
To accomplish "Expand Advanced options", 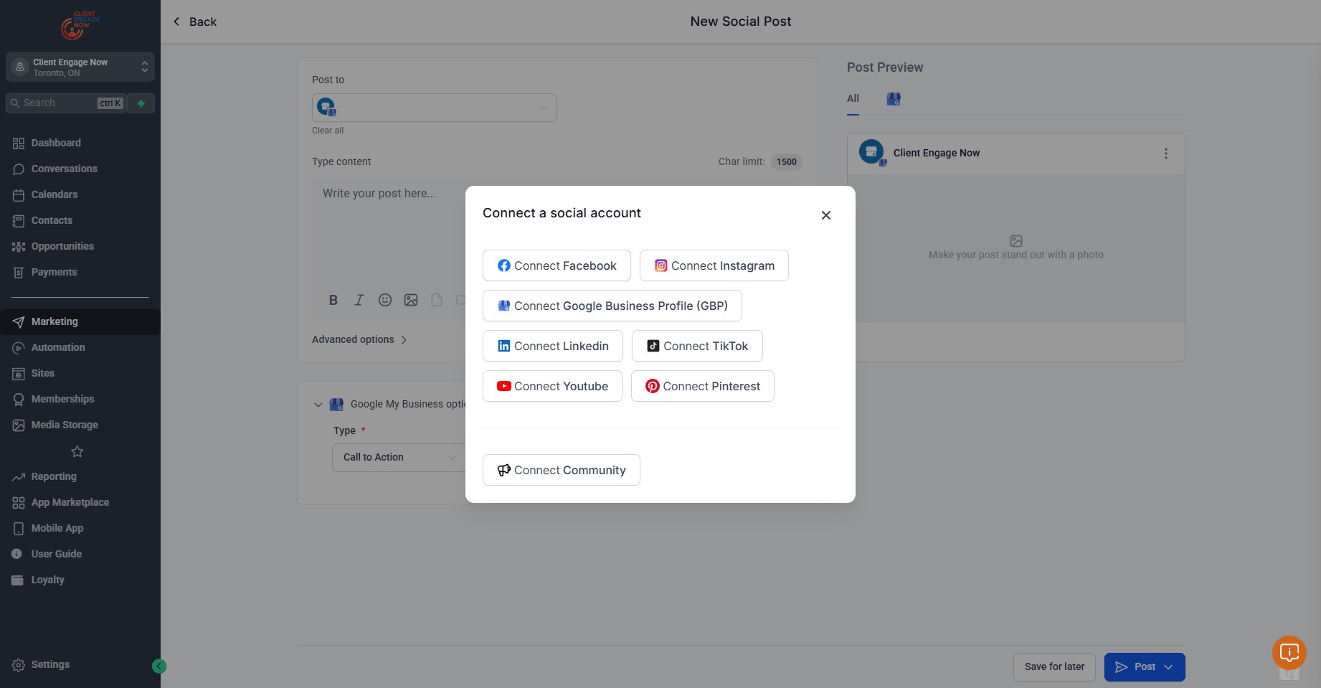I will point(359,339).
